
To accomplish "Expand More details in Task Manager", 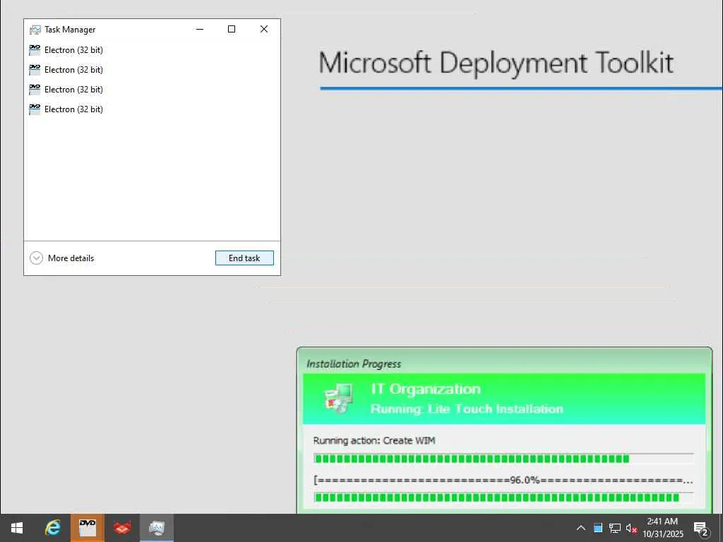I will click(x=62, y=258).
